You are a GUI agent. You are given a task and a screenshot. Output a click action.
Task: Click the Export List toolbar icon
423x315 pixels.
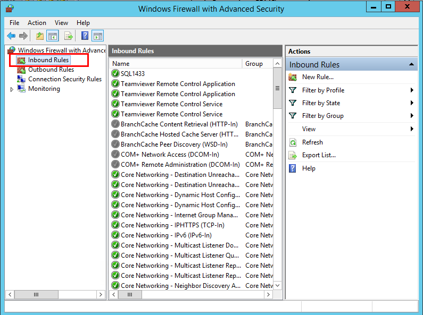click(69, 36)
